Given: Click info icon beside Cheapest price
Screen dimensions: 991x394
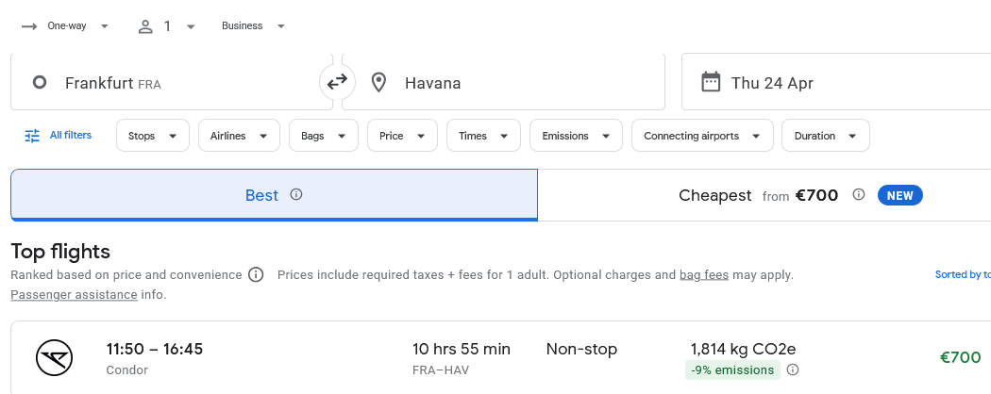Looking at the screenshot, I should [x=858, y=195].
